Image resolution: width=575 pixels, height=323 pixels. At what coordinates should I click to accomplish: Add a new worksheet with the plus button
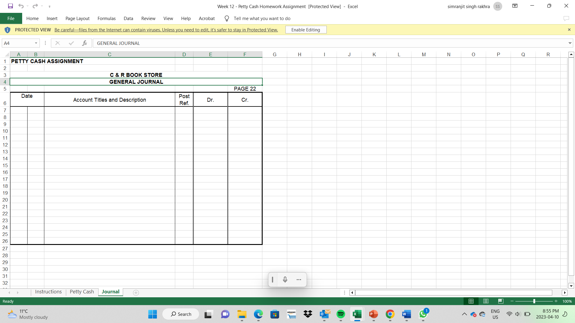tap(136, 293)
